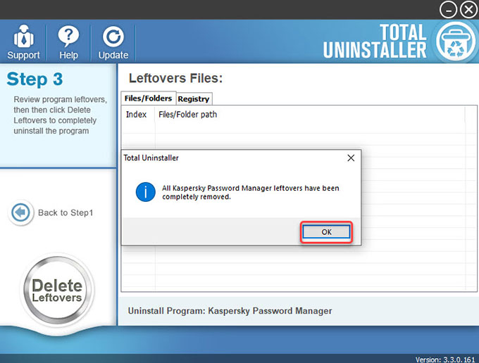This screenshot has height=363, width=479.
Task: Click the Total Uninstaller trash bin logo
Action: [456, 42]
